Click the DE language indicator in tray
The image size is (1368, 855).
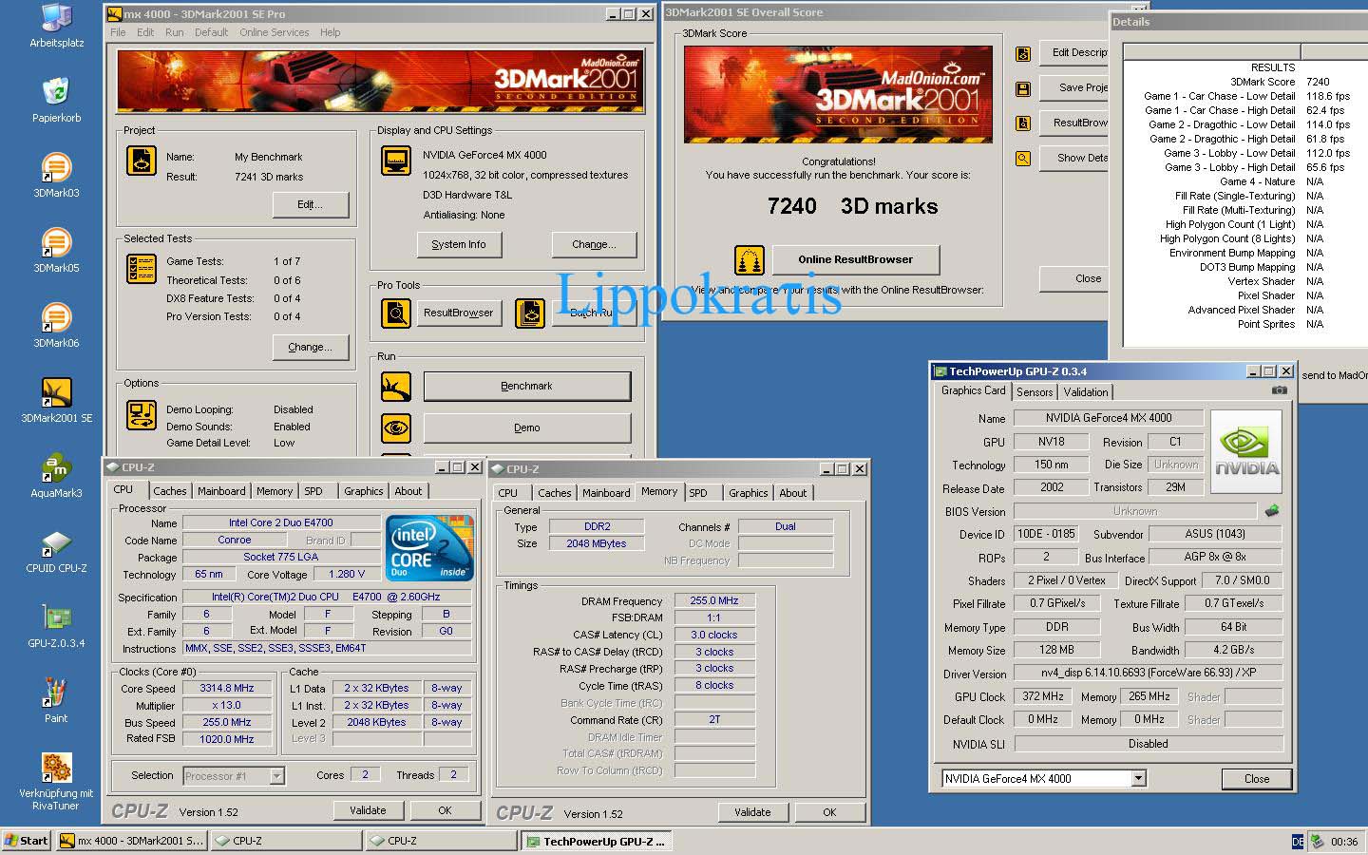[x=1298, y=842]
